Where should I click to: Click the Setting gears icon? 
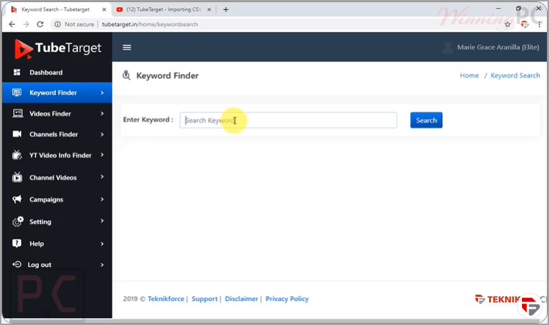(18, 221)
